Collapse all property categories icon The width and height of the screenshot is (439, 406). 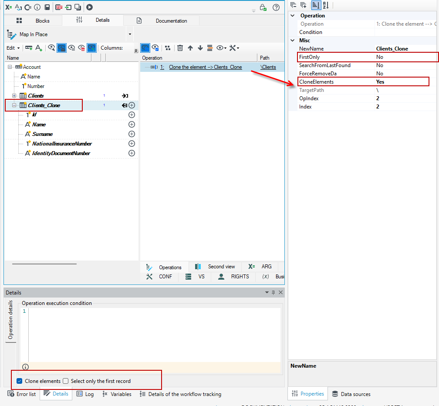293,5
